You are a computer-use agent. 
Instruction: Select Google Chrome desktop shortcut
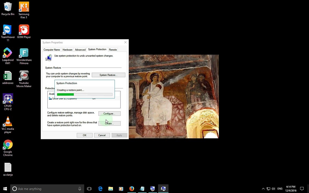8,148
